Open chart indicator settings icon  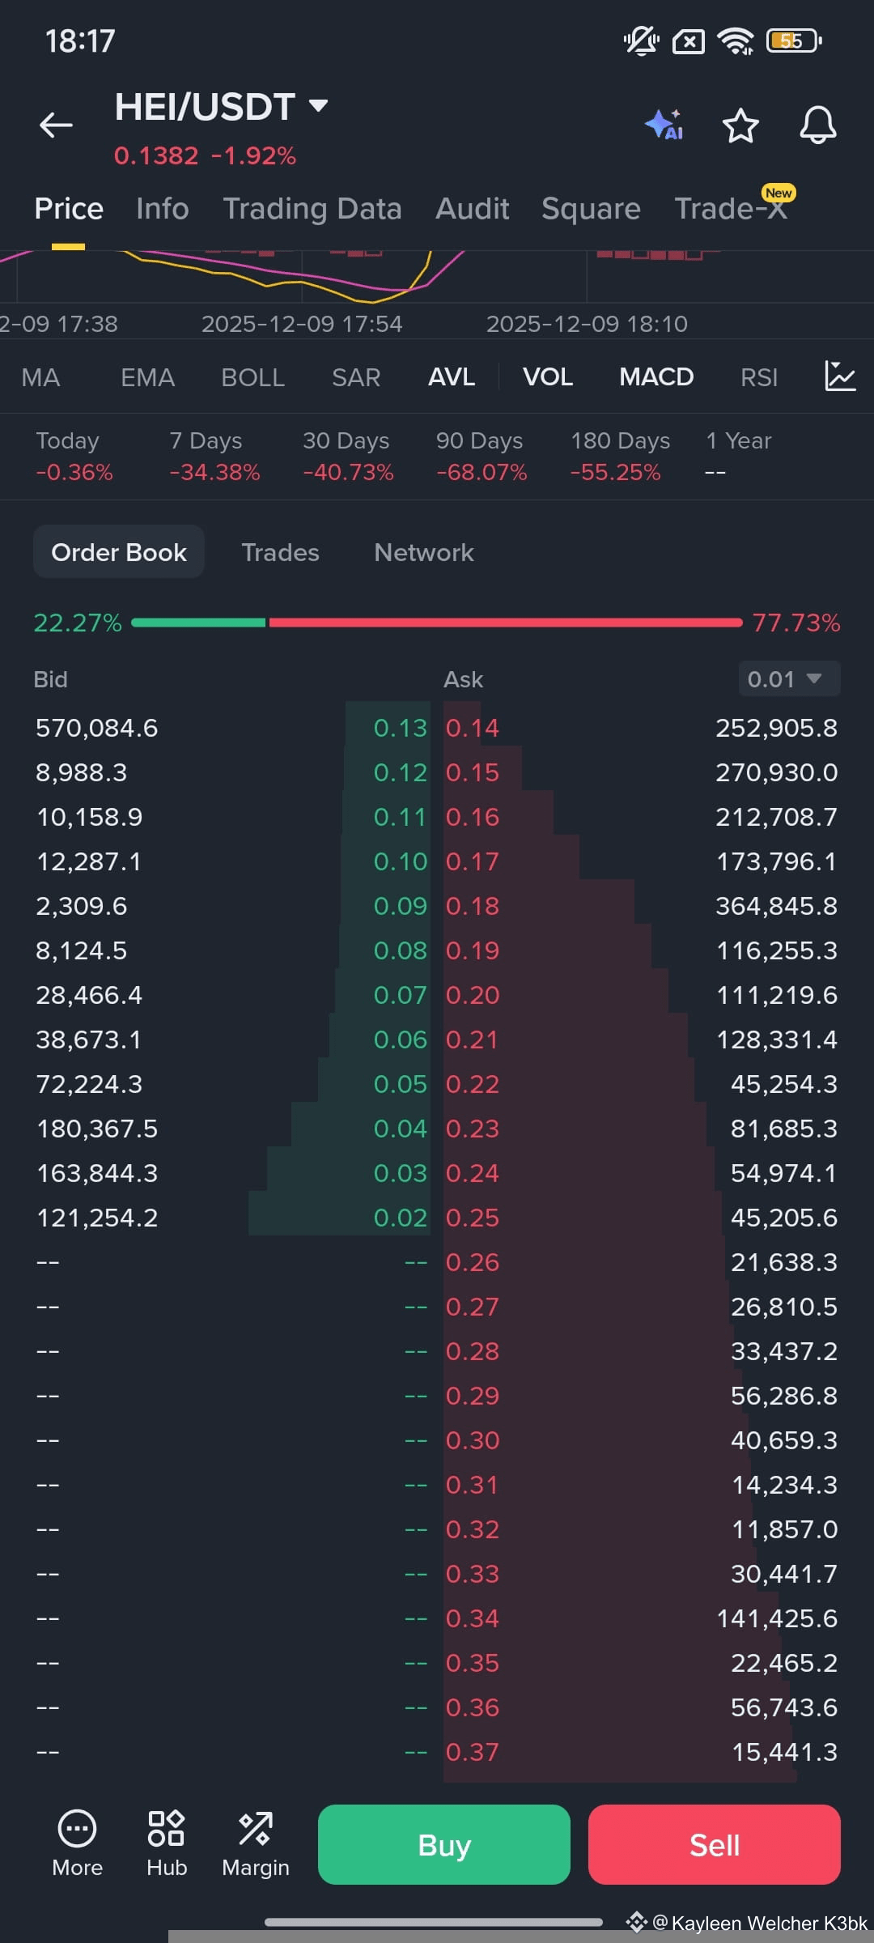point(840,376)
